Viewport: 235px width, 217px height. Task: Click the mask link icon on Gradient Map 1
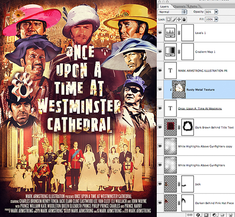pyautogui.click(x=179, y=52)
